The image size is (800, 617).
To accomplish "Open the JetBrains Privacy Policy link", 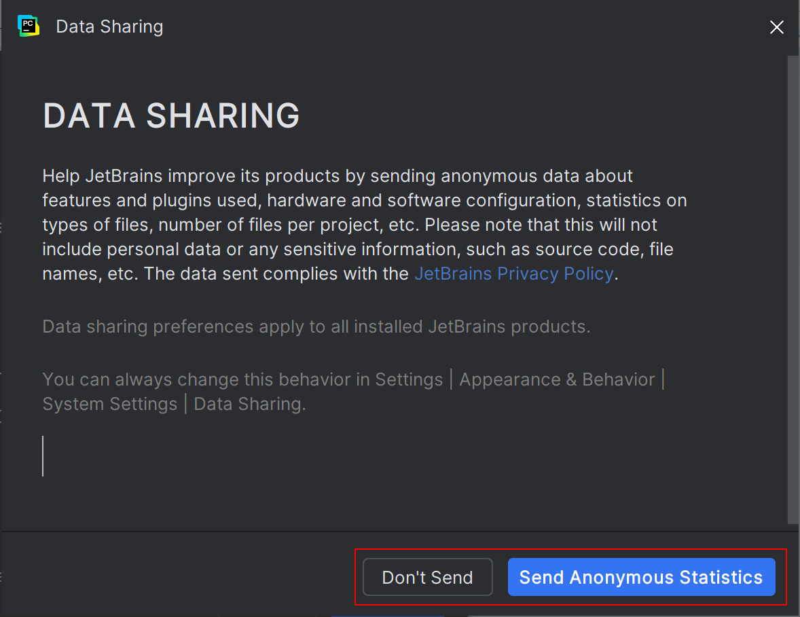I will tap(513, 274).
